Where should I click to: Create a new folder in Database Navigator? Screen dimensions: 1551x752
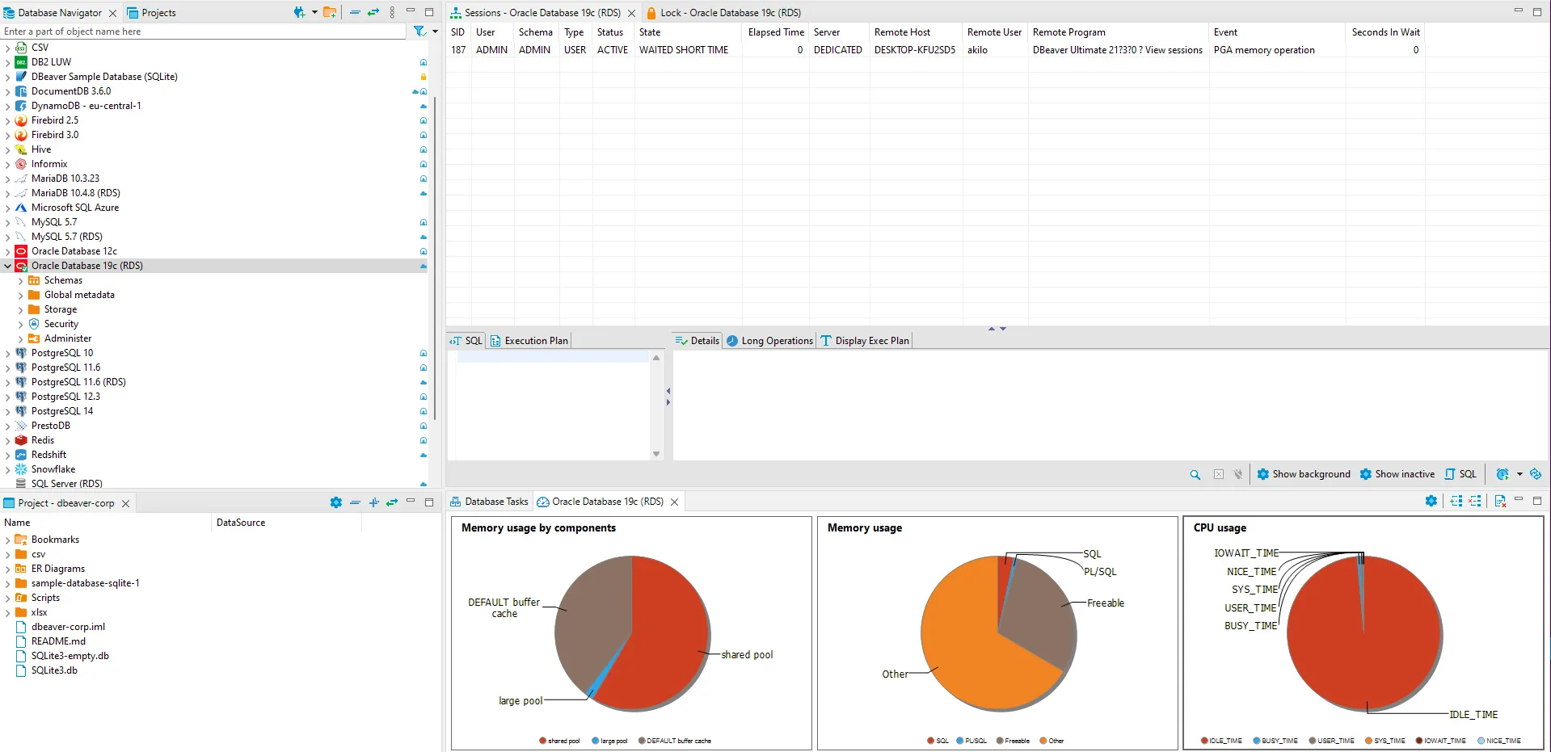coord(330,12)
